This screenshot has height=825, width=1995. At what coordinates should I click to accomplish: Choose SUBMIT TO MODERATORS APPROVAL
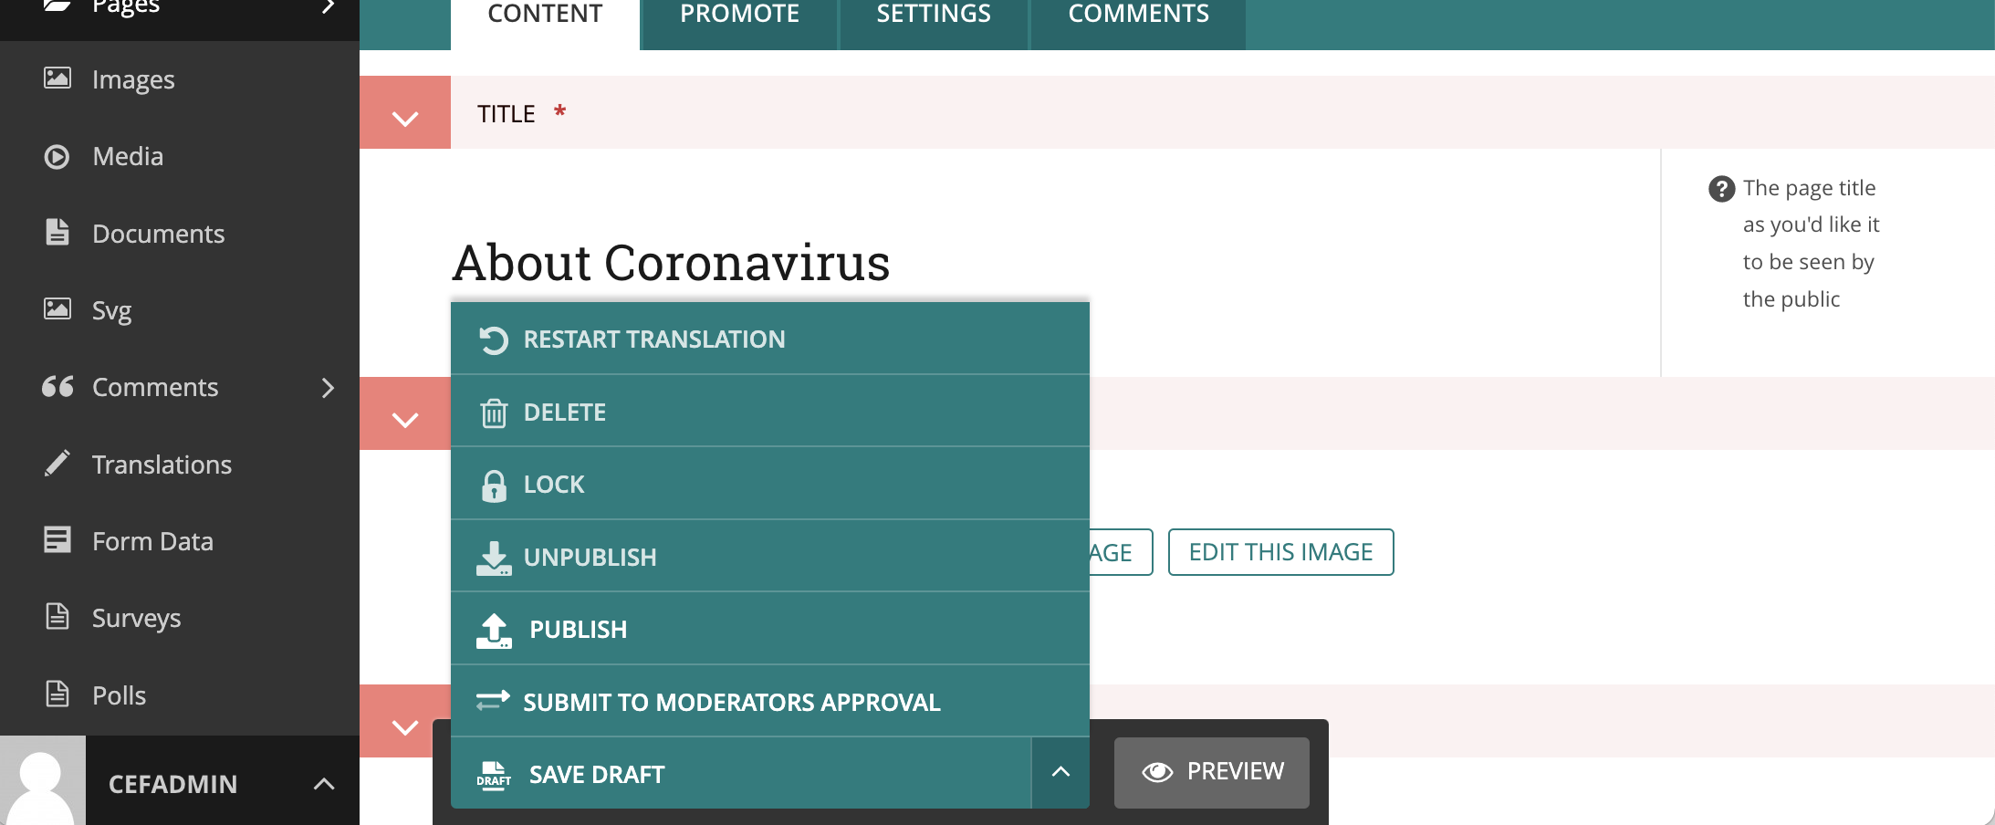point(770,702)
